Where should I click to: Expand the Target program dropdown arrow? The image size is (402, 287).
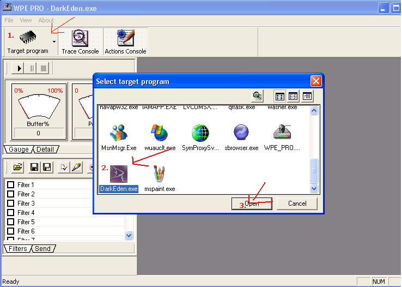tap(54, 41)
